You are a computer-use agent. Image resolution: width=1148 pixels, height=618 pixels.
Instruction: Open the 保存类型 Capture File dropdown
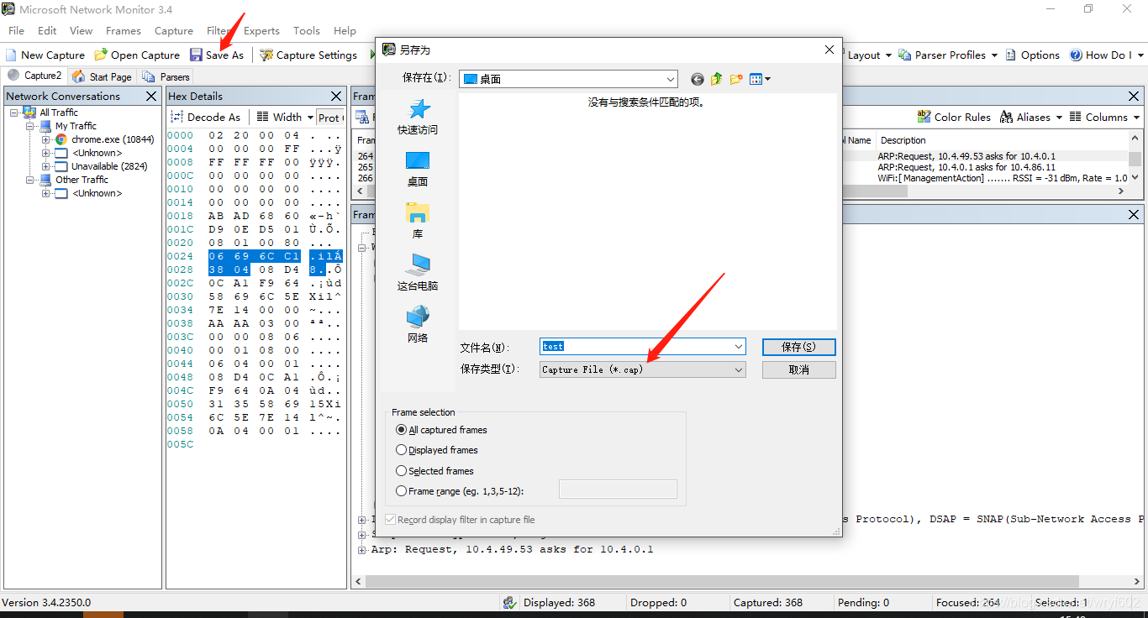643,369
